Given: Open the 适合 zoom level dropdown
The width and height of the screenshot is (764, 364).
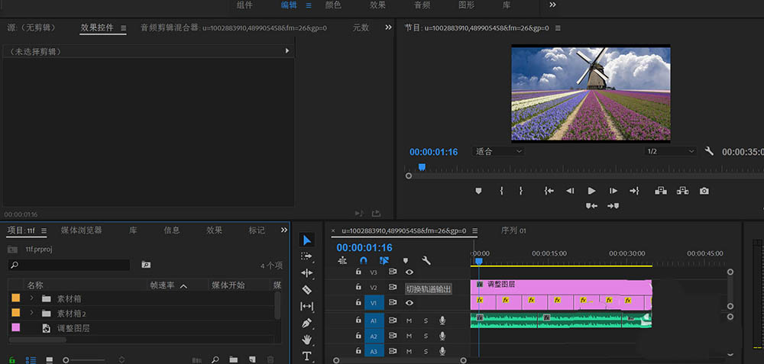Looking at the screenshot, I should pyautogui.click(x=498, y=151).
